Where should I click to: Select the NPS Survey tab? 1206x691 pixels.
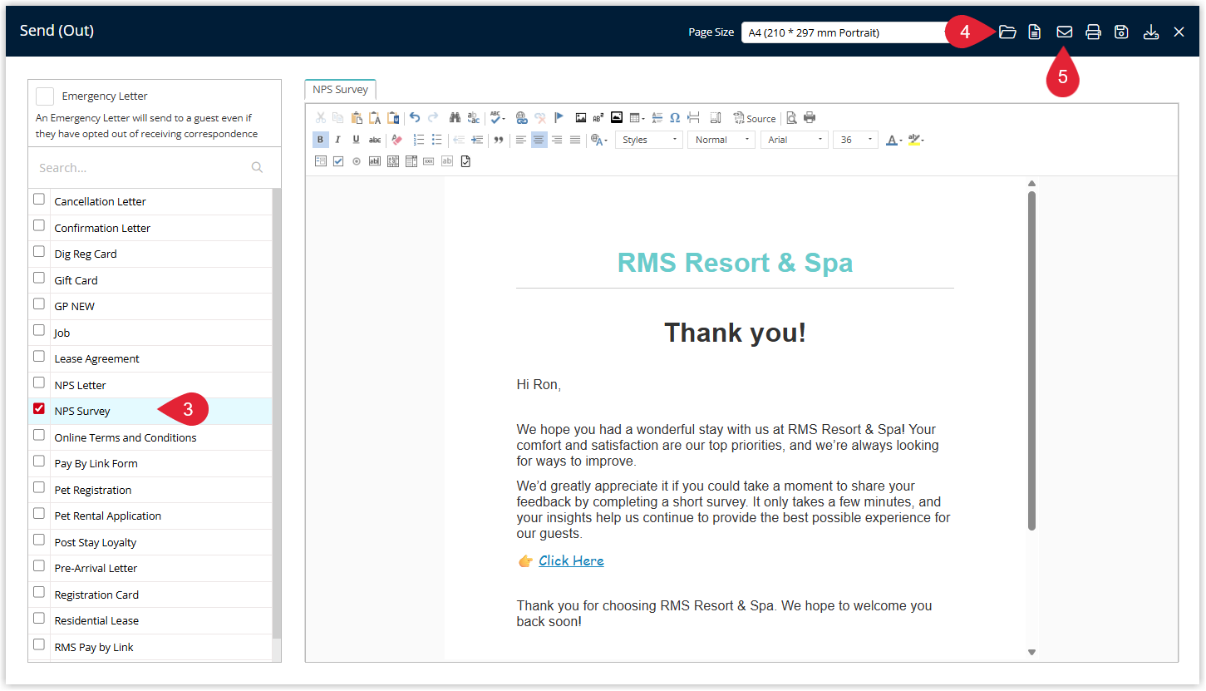(341, 89)
